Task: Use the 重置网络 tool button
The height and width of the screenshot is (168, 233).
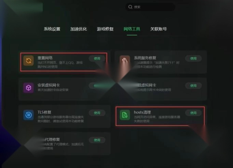Action: pos(97,58)
